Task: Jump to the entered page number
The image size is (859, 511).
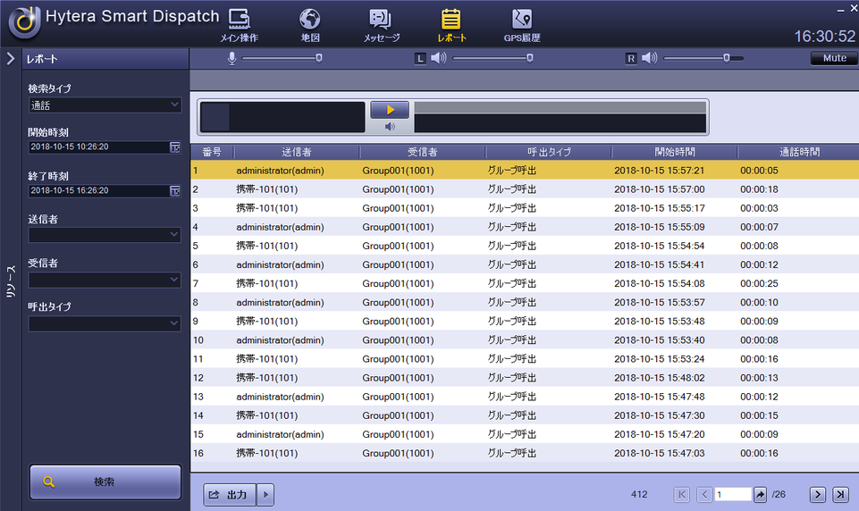Action: coord(760,495)
